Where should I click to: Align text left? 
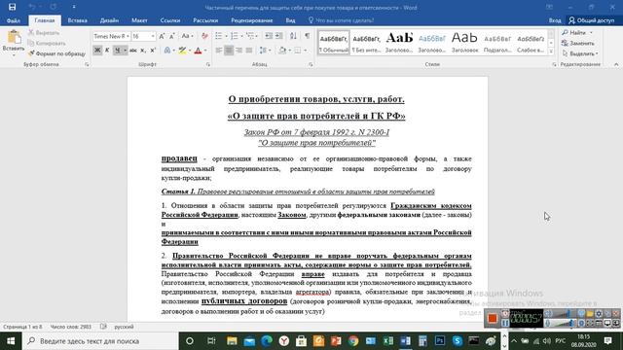[218, 51]
